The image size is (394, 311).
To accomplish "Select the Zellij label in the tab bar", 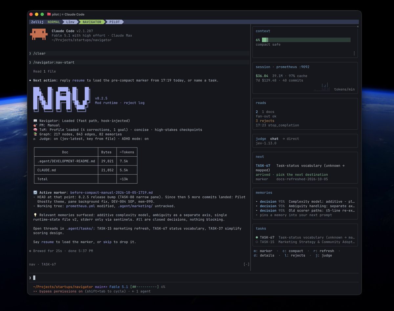I will click(37, 22).
